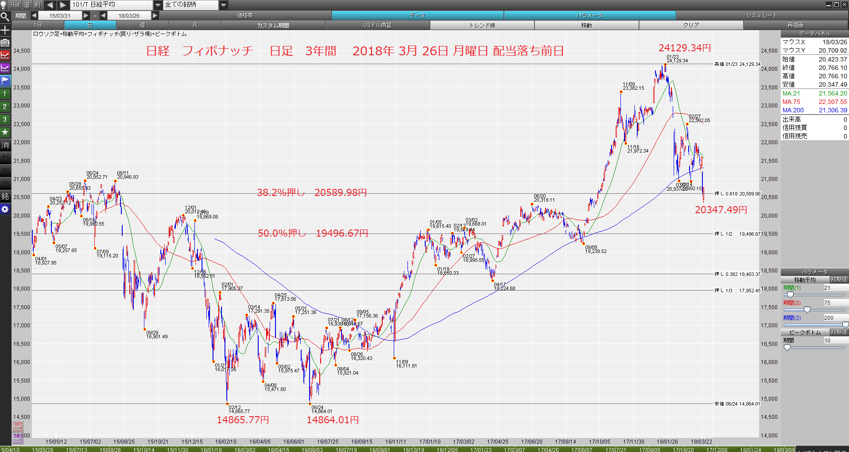The width and height of the screenshot is (849, 452).
Task: Select green preset number 1
Action: tap(5, 94)
